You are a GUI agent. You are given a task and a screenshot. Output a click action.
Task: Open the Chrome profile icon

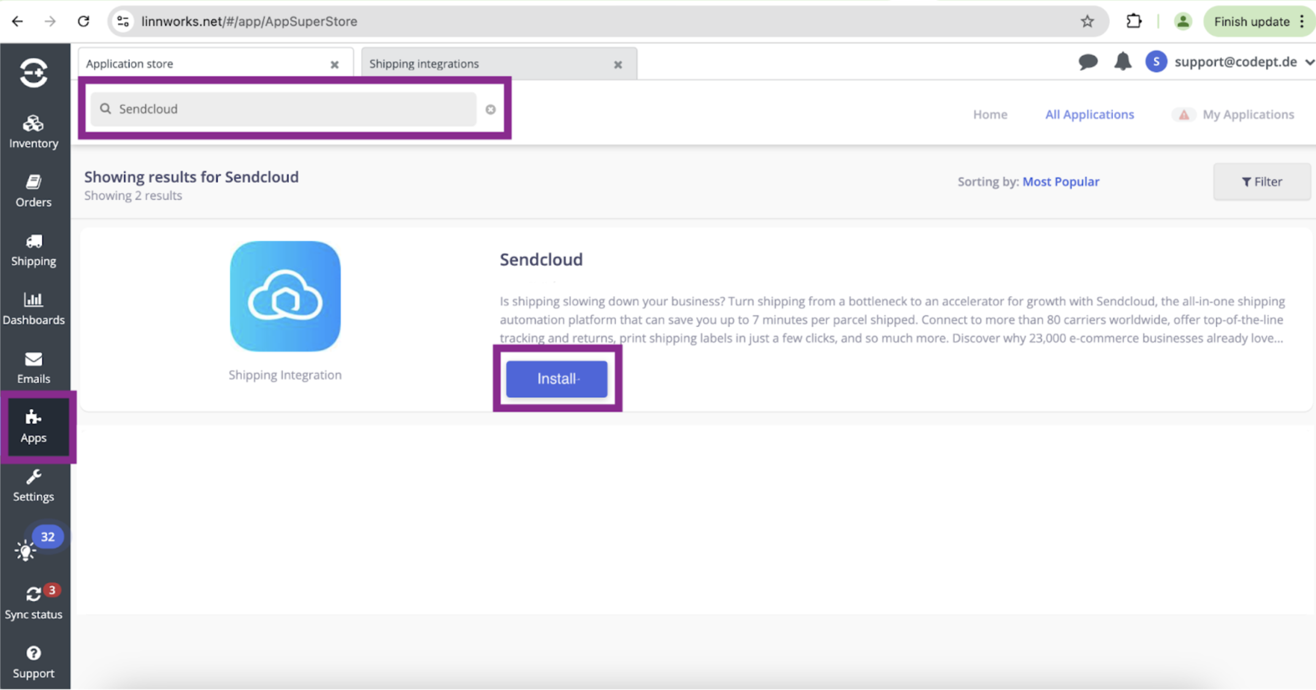pos(1182,21)
